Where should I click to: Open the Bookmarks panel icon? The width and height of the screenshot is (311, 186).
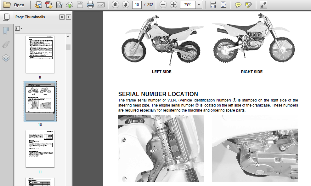point(6,31)
